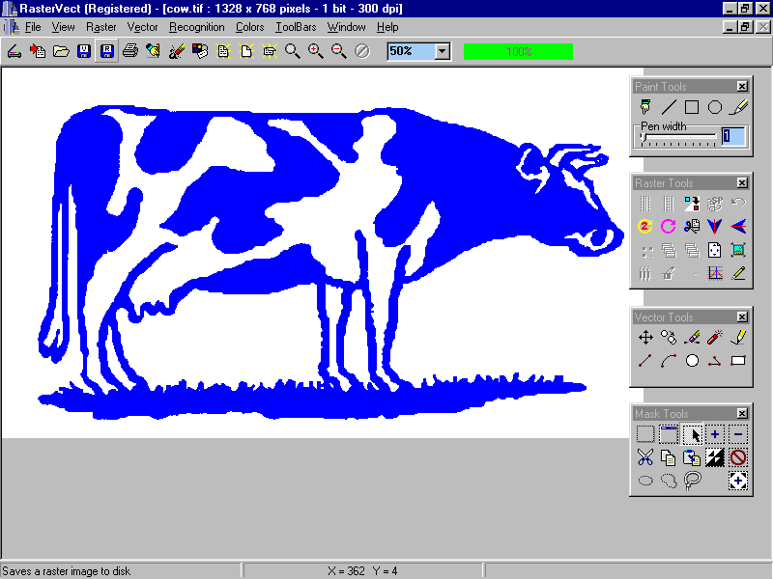Select the line drawing tool in Paint Tools

[x=669, y=107]
